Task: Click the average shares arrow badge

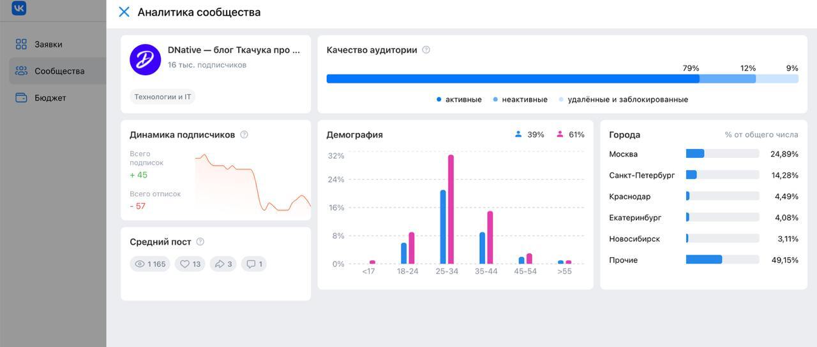Action: [223, 264]
